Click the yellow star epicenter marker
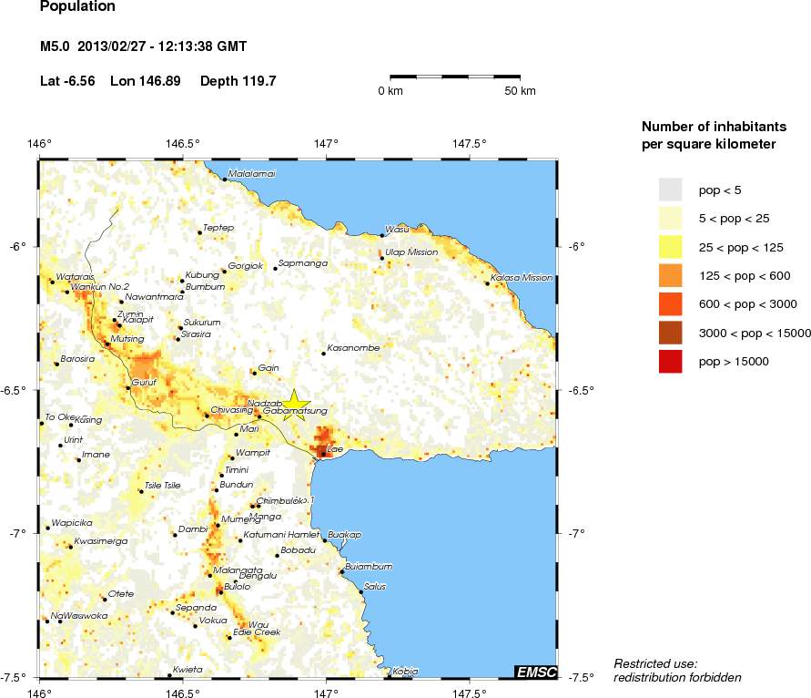Image resolution: width=811 pixels, height=698 pixels. click(295, 404)
